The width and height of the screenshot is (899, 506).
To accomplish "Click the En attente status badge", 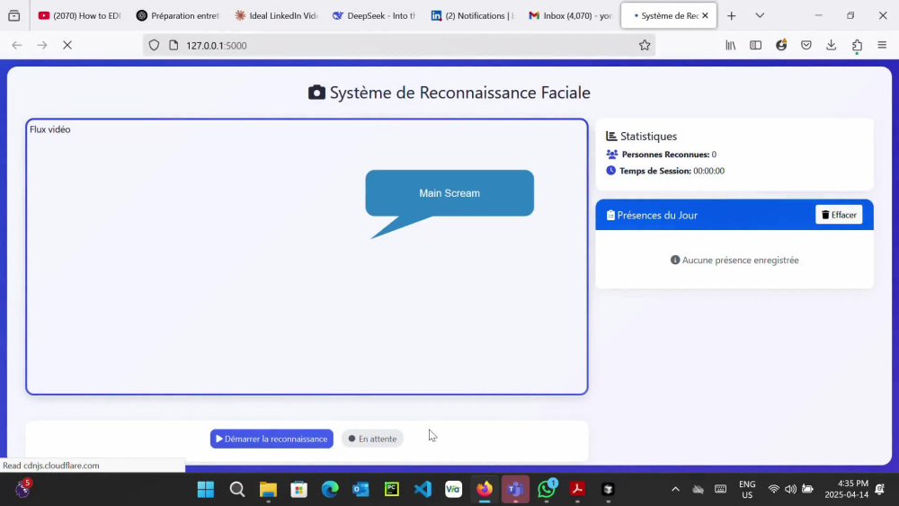I will pyautogui.click(x=373, y=439).
